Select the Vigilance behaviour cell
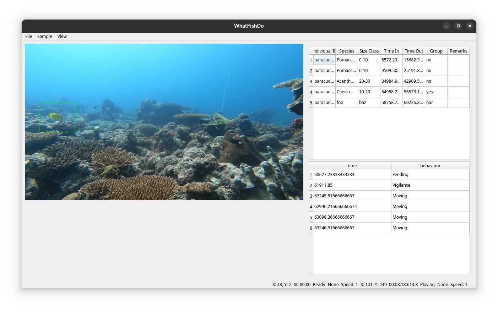498x312 pixels. coord(430,185)
